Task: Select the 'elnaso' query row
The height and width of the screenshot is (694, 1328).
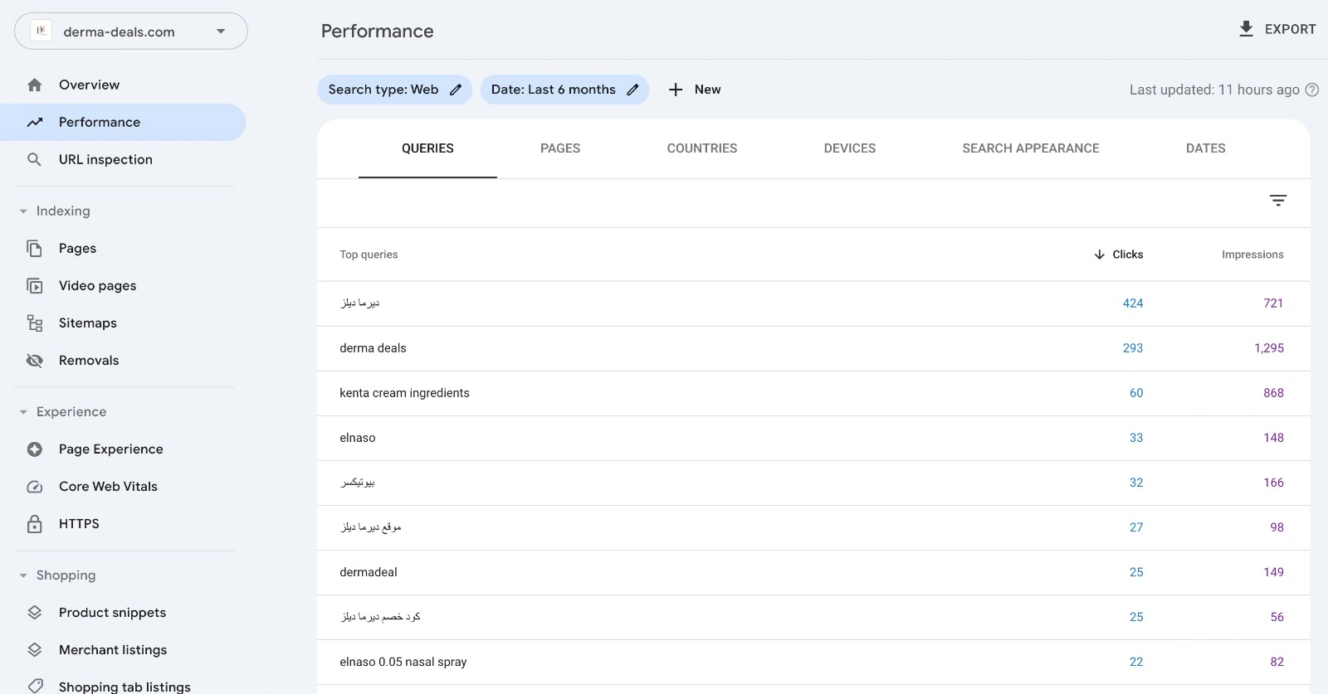Action: tap(813, 438)
